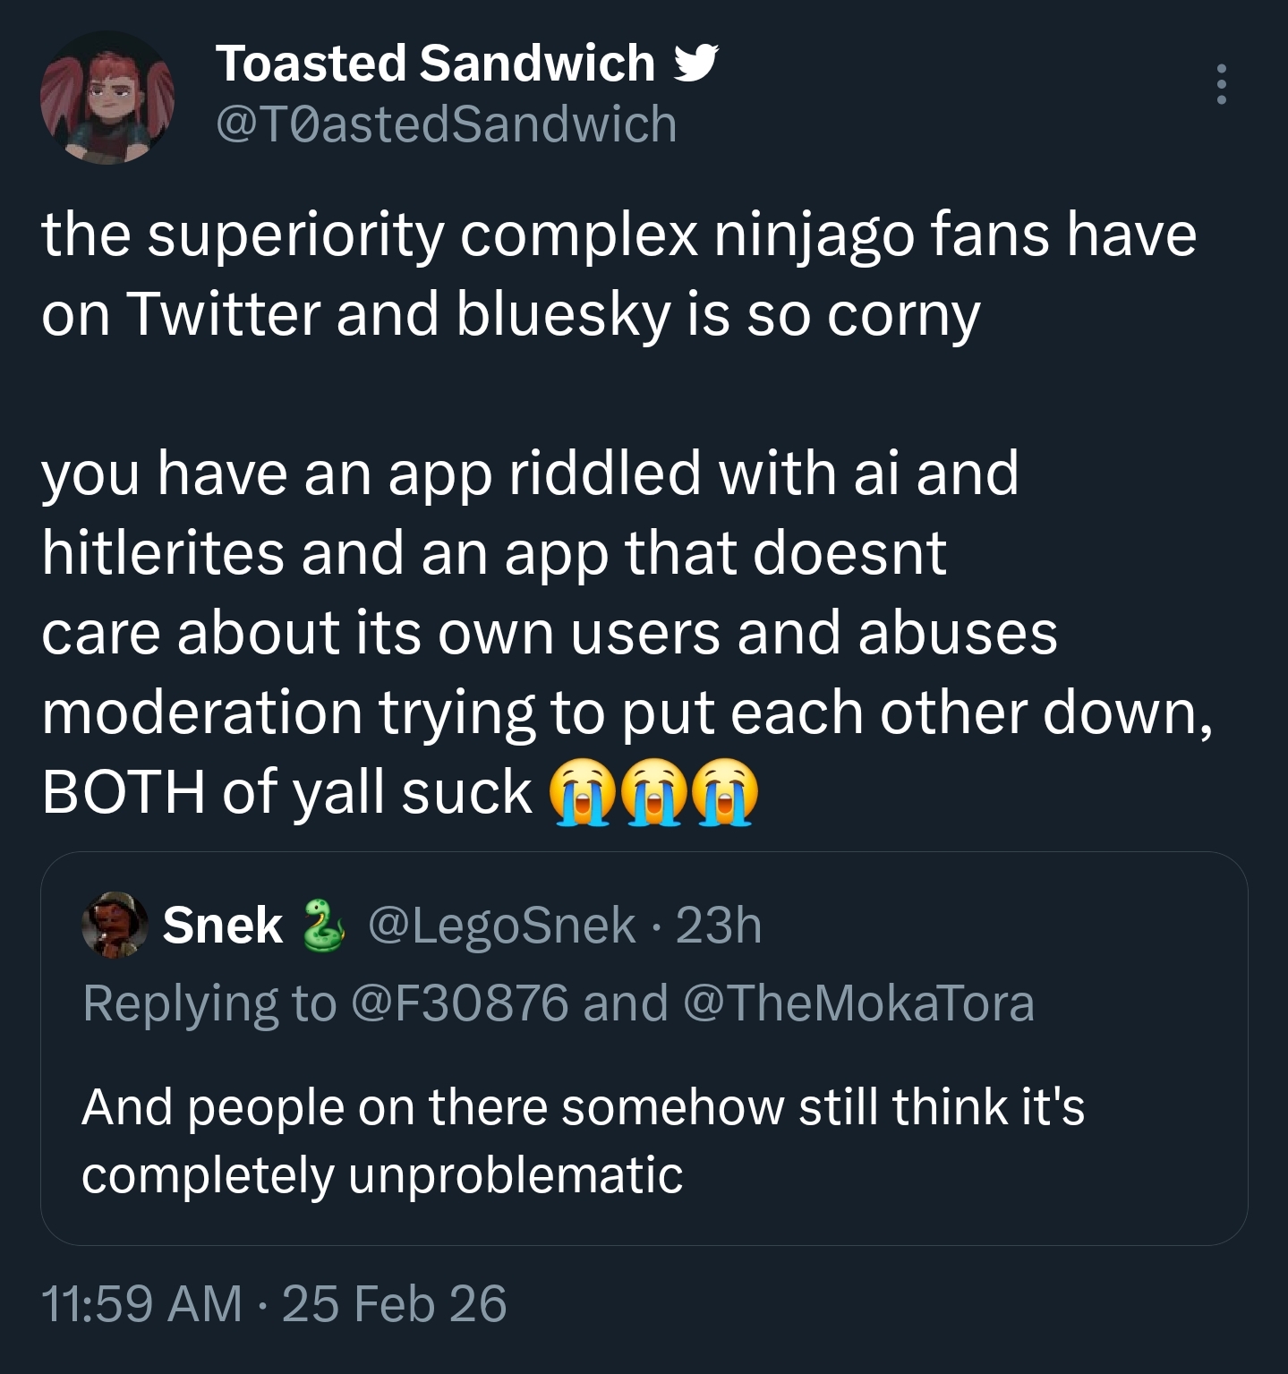Click the 'Replying to' label in quoted tweet
Image resolution: width=1288 pixels, height=1374 pixels.
(209, 1003)
